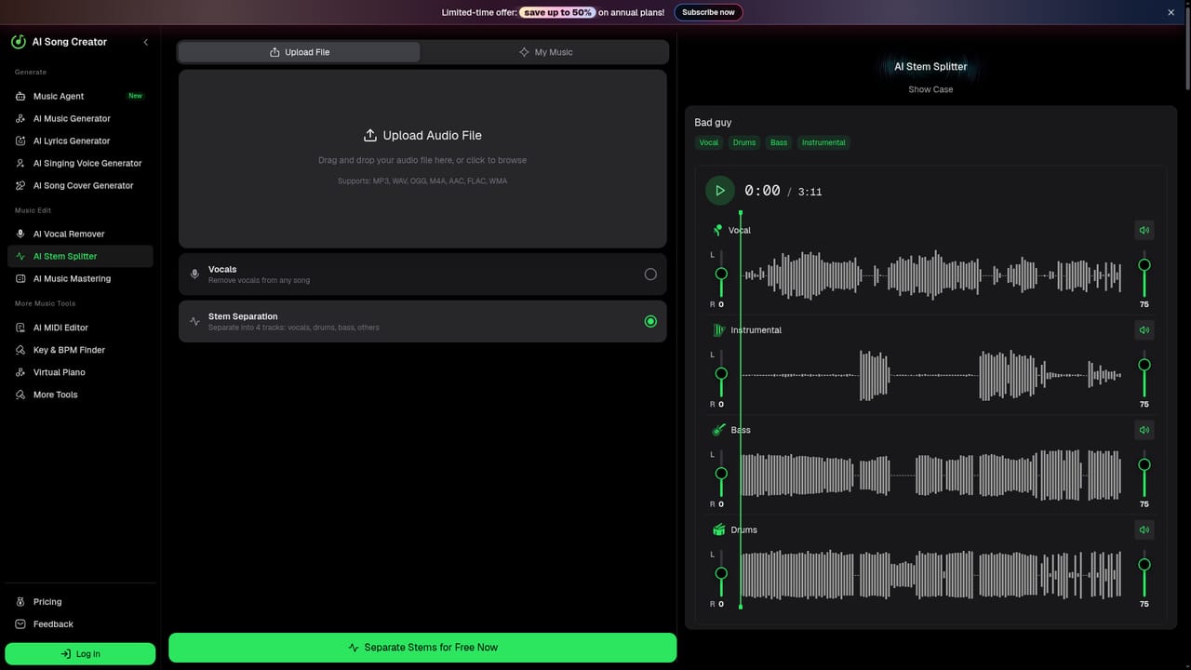Play the Bad guy showcase track
1191x670 pixels.
click(720, 191)
